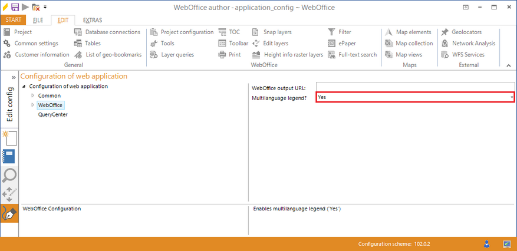Open ePaper ribbon item
The height and width of the screenshot is (251, 517).
pyautogui.click(x=342, y=43)
